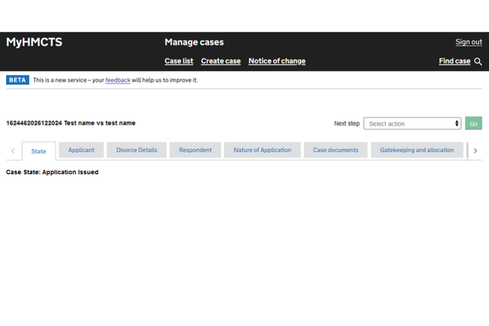Sign out of the account
This screenshot has width=489, height=326.
pos(469,42)
